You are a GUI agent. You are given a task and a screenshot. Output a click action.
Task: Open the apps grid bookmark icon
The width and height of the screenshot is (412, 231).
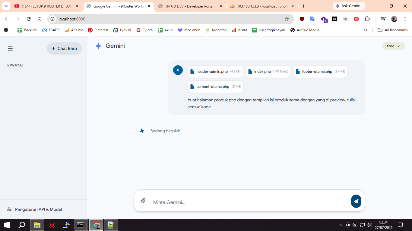[x=6, y=30]
